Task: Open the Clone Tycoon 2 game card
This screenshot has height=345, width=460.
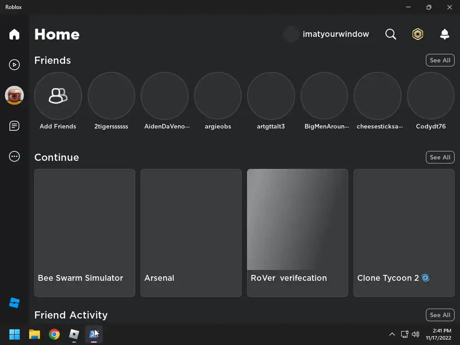Action: (404, 233)
